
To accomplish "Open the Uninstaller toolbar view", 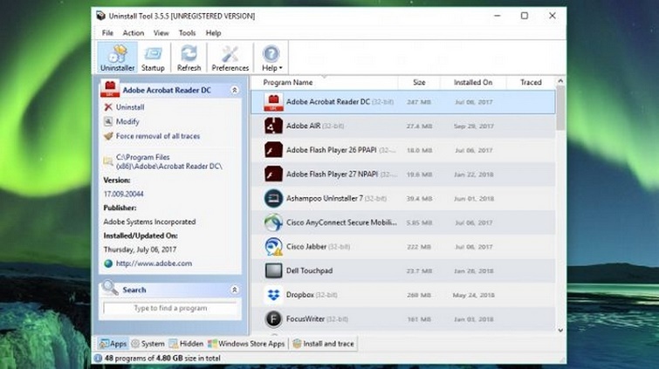I will tap(117, 58).
